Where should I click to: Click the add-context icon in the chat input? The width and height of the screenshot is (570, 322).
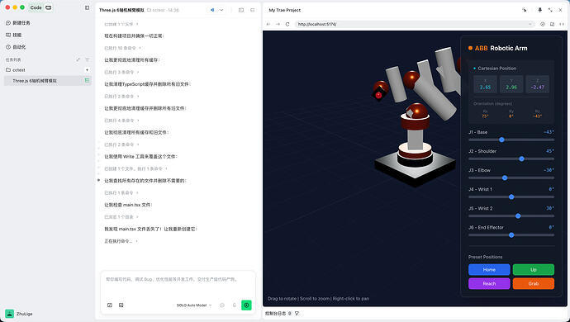110,305
